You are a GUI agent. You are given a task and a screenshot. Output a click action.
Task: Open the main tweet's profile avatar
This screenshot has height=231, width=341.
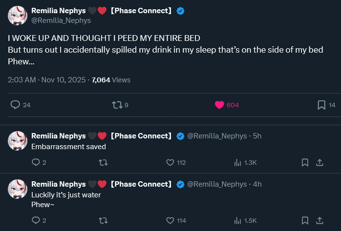pyautogui.click(x=18, y=16)
